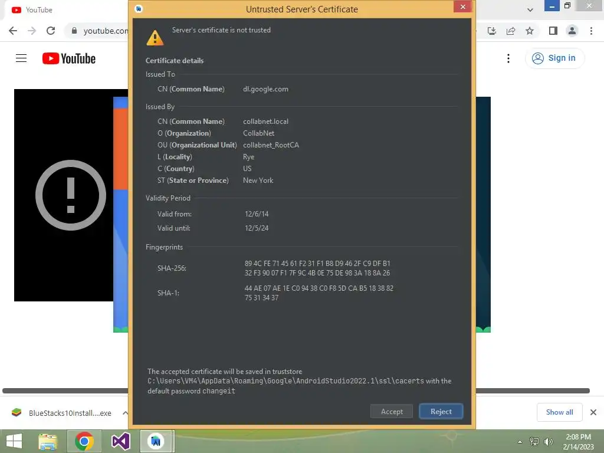Screen dimensions: 604x453
Task: Switch to Chrome in taskbar
Action: [x=84, y=441]
